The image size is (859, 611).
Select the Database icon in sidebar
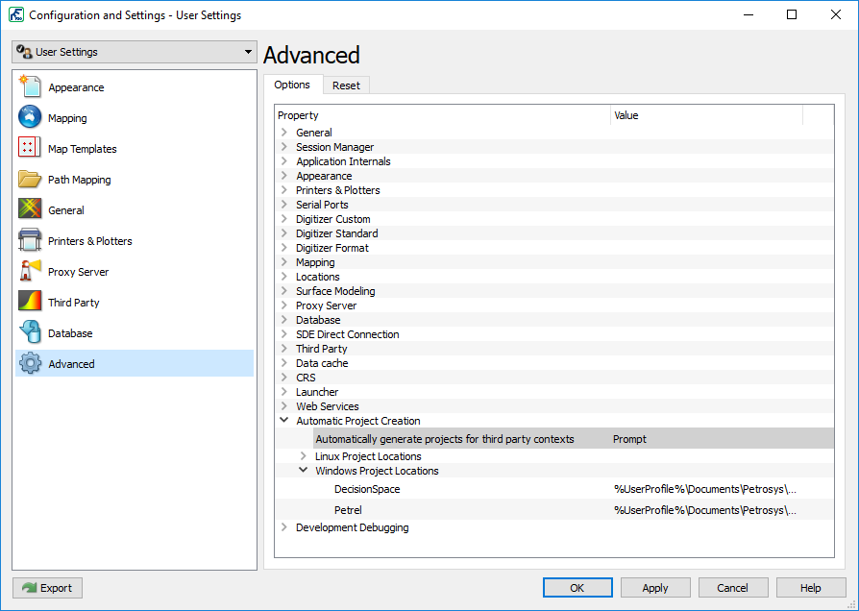tap(31, 332)
